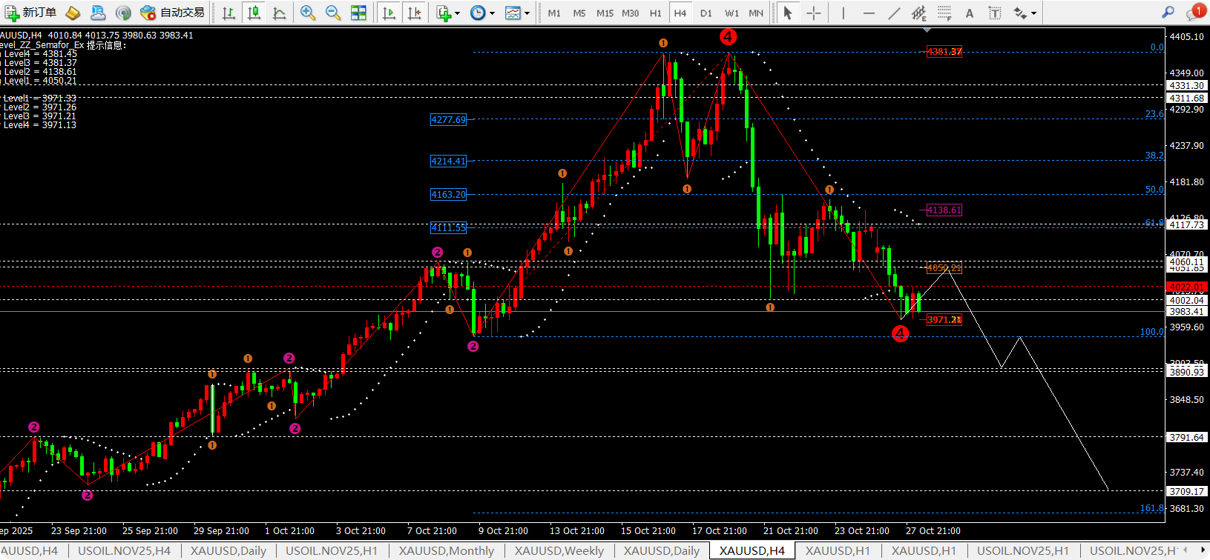Switch chart to candlestick mode

coord(254,13)
